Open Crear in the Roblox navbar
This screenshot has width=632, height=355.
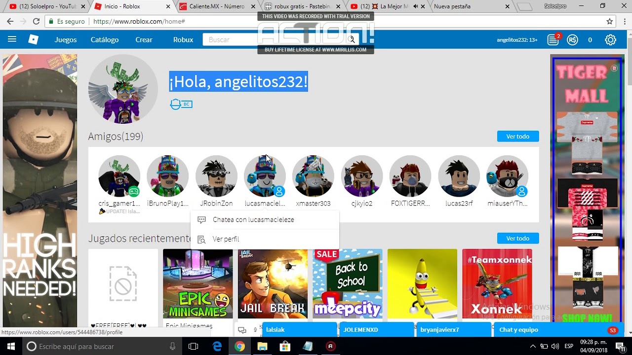tap(144, 39)
